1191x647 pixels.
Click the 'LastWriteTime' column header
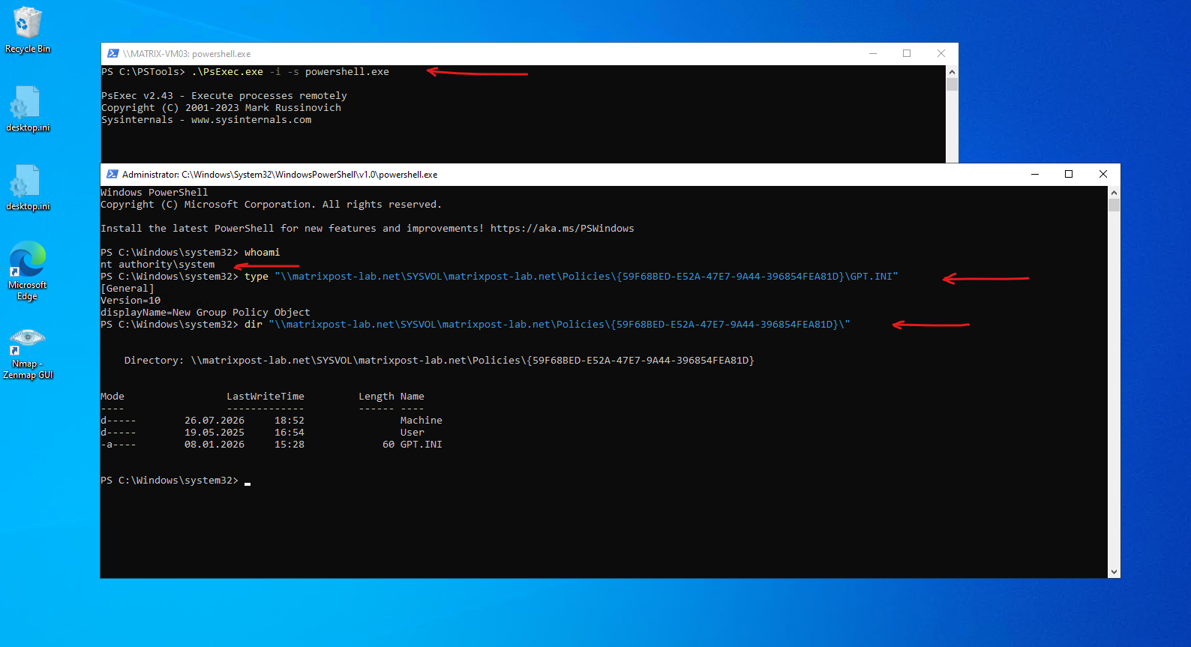tap(265, 397)
